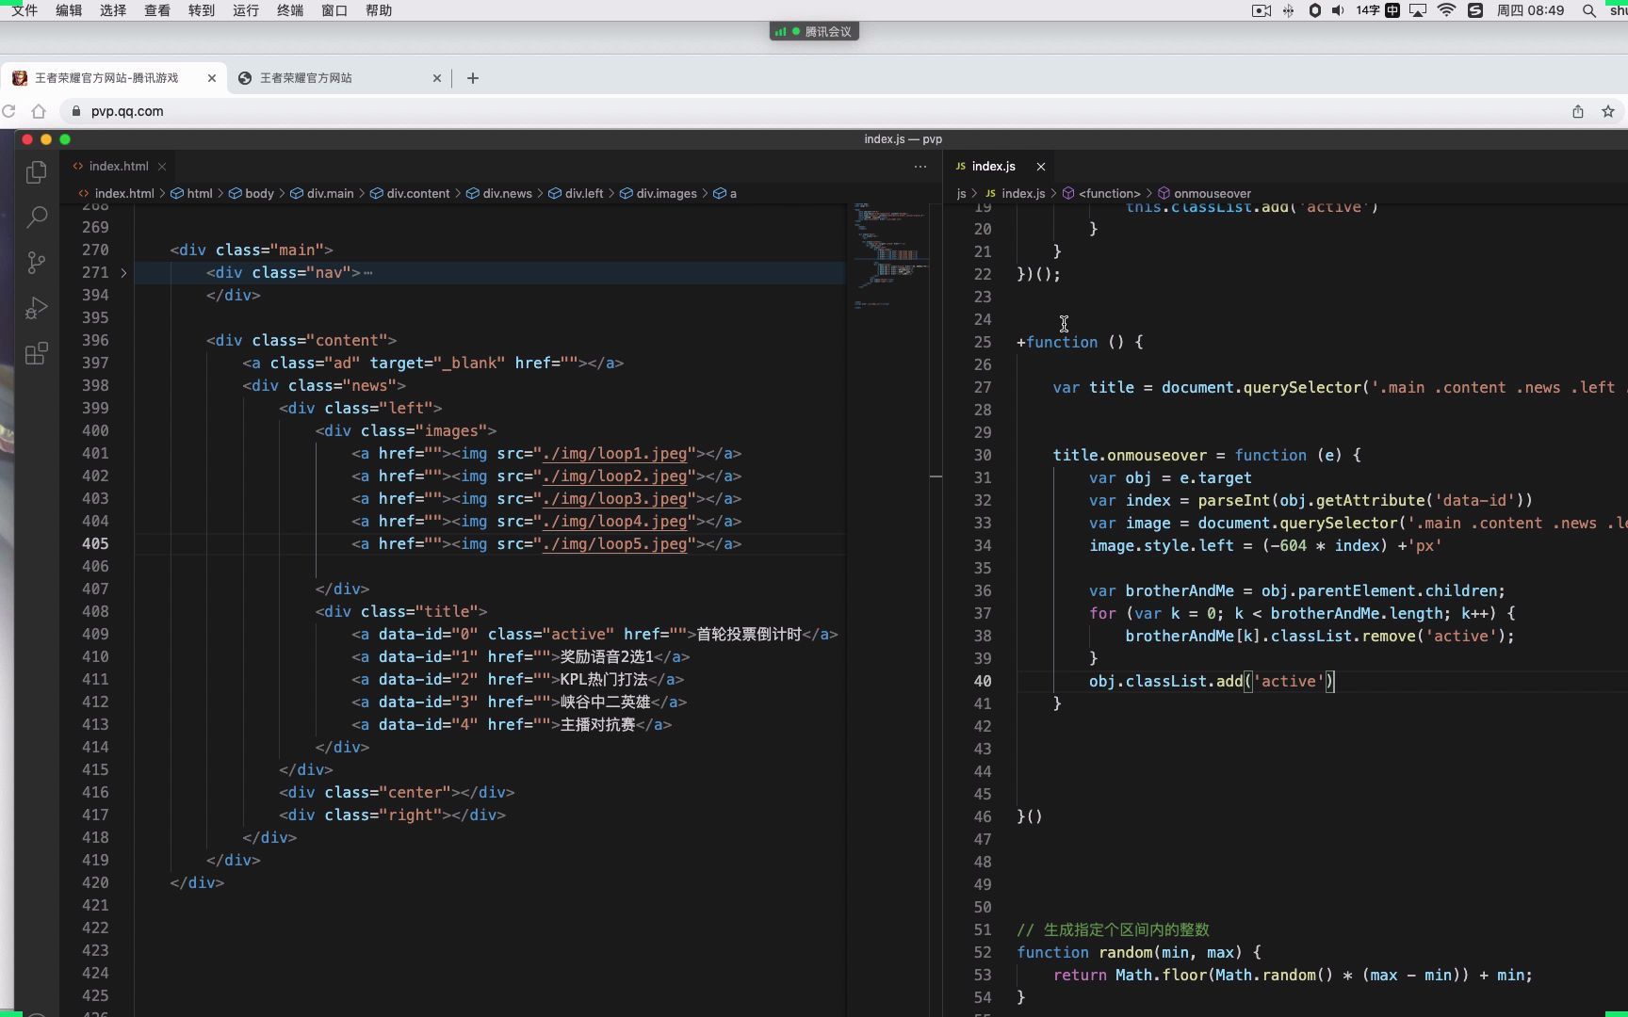Image resolution: width=1628 pixels, height=1017 pixels.
Task: Open the camera recording menu bar icon
Action: pyautogui.click(x=1262, y=10)
